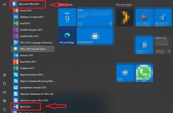The image size is (173, 113).
Task: Select 'Telemetry Dashboard for Office 20...' label
Action: tap(37, 94)
